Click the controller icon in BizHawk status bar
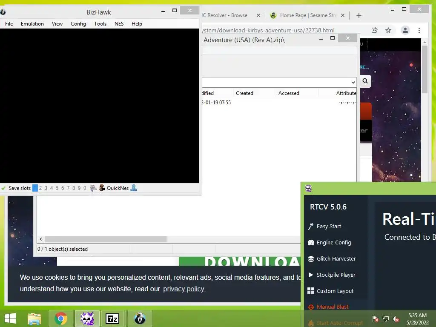The image size is (436, 327). click(93, 188)
